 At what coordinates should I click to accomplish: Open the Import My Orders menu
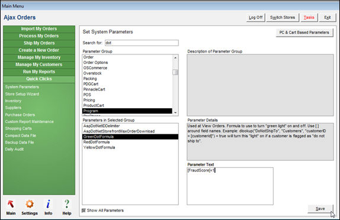39,29
